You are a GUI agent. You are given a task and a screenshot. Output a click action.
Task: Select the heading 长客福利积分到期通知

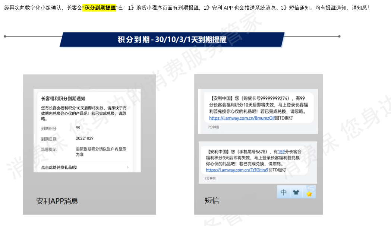[63, 99]
